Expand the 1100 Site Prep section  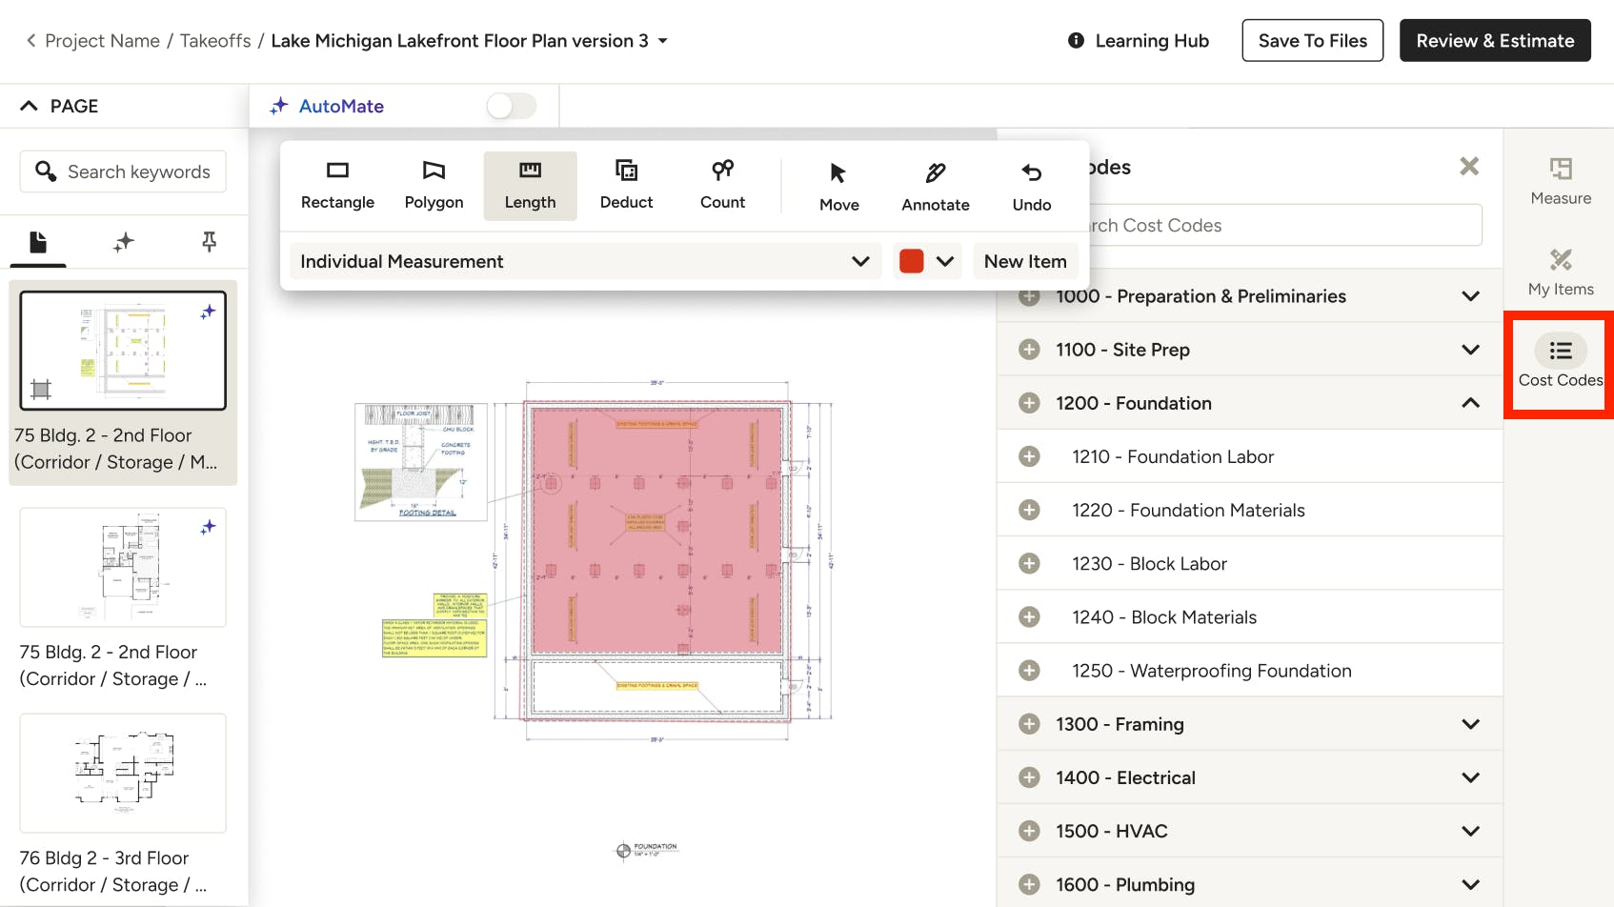(1471, 350)
